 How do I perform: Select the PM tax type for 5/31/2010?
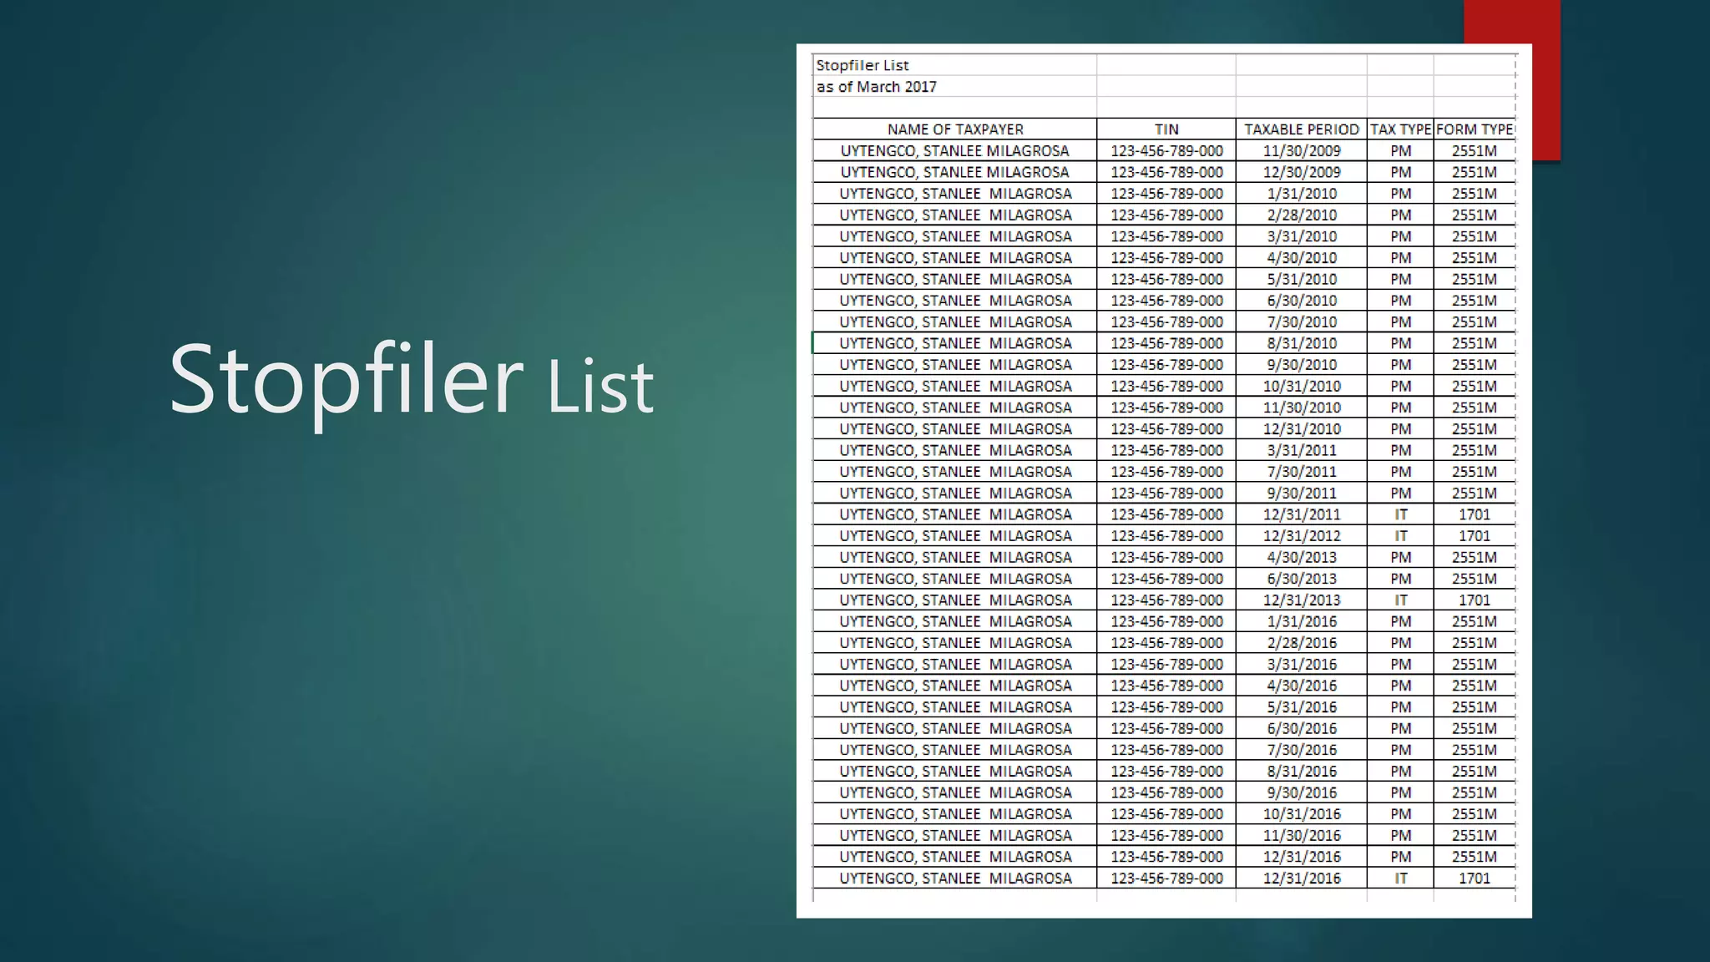tap(1400, 279)
